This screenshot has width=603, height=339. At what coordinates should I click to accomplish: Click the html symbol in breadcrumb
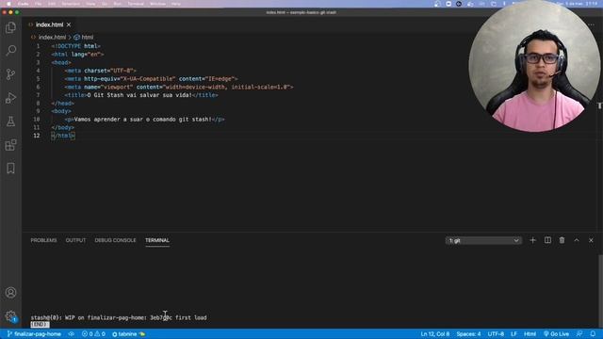pos(84,38)
